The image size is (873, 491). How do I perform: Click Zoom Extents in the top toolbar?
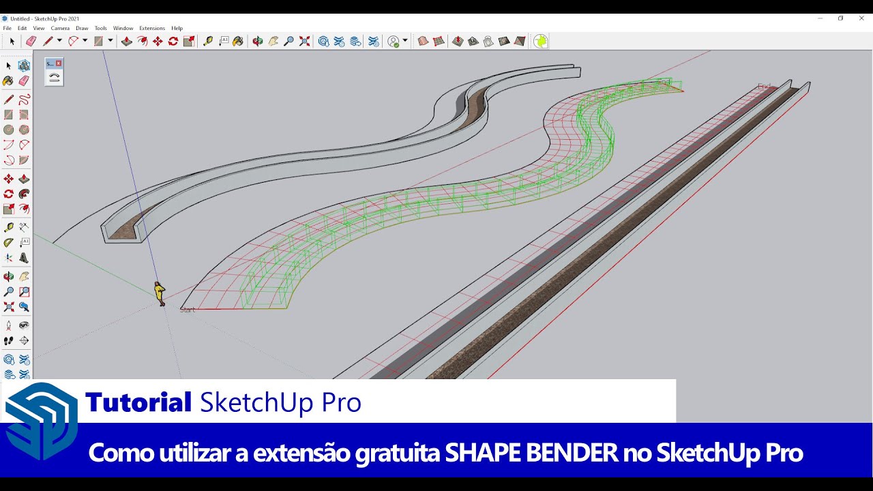(304, 42)
